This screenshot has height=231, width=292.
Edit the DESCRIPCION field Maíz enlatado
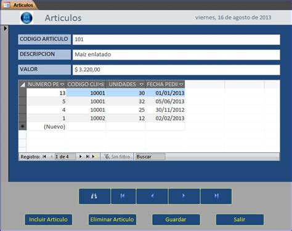tap(176, 55)
